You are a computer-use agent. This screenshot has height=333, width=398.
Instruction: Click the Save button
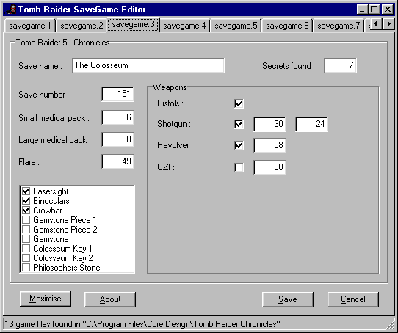click(x=288, y=299)
